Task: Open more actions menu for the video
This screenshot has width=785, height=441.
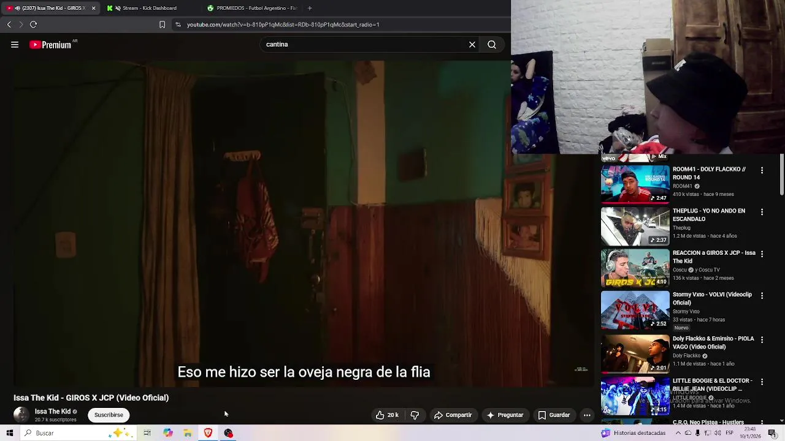Action: pyautogui.click(x=587, y=415)
